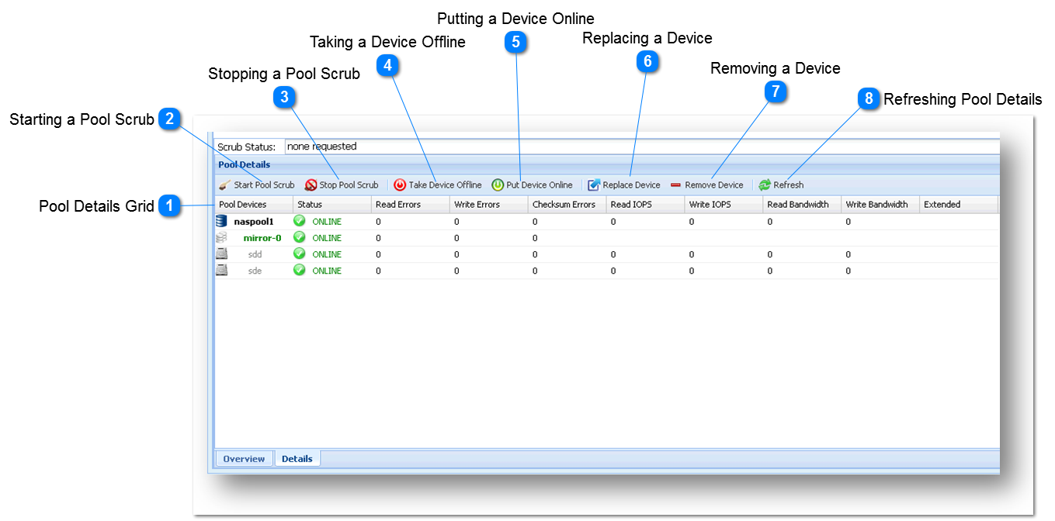1055x521 pixels.
Task: Click the sde disk drive icon
Action: pos(221,271)
